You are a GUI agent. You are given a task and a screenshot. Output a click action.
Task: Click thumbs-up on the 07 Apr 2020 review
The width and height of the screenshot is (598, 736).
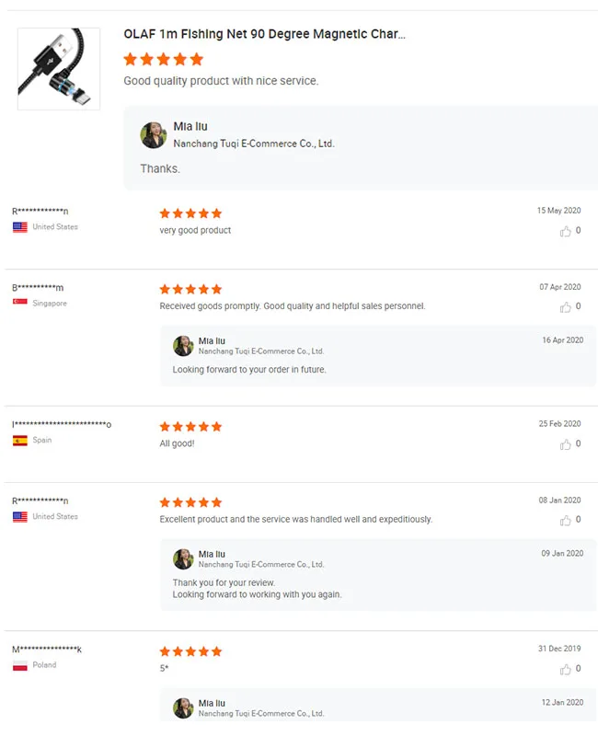click(x=565, y=307)
